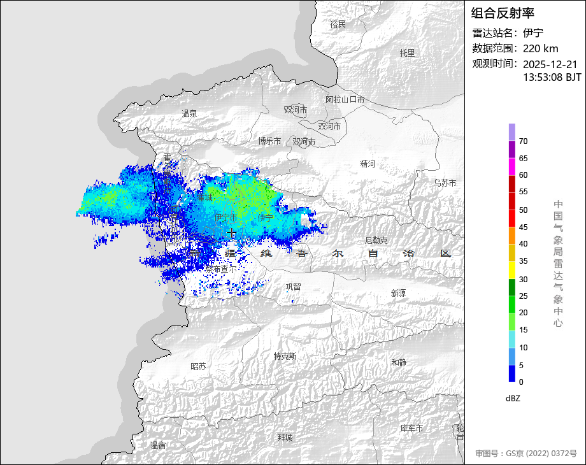Click the dBZ unit label under the legend
This screenshot has width=586, height=465.
513,398
